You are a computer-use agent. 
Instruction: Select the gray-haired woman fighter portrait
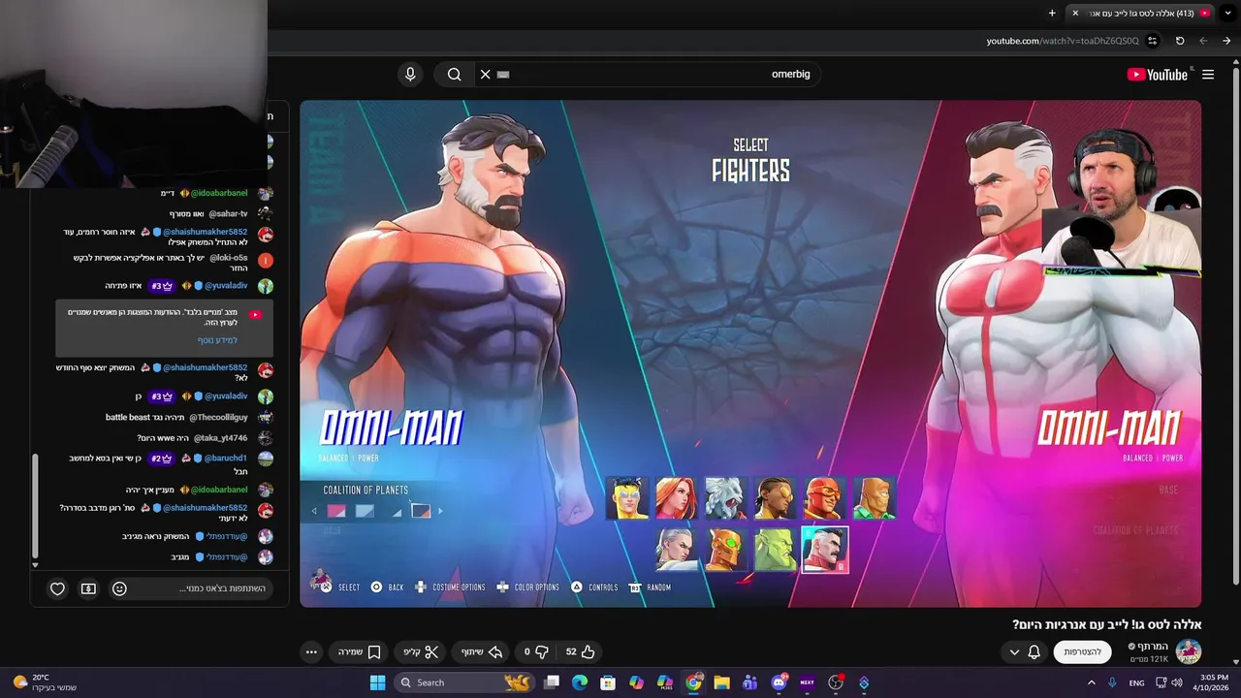676,549
